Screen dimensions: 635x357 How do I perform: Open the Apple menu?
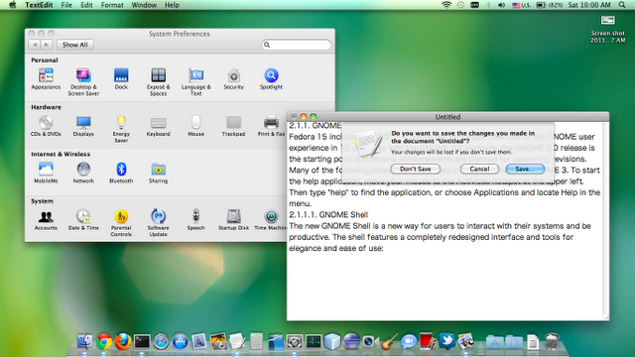(x=13, y=5)
